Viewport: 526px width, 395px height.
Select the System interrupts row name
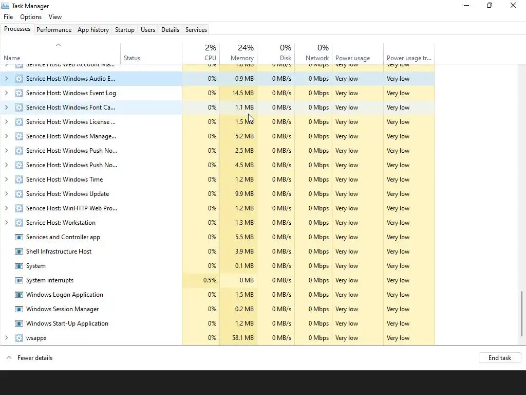pos(50,280)
